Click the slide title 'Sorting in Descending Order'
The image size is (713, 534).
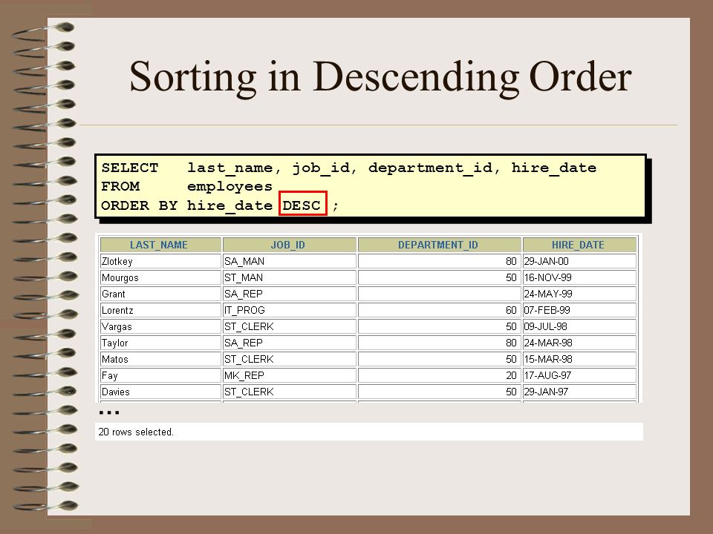380,77
